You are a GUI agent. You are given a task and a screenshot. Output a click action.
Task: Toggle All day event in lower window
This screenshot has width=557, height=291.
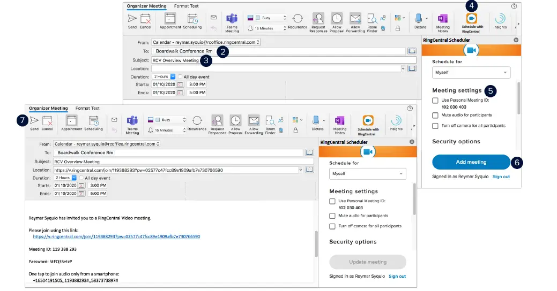point(81,178)
